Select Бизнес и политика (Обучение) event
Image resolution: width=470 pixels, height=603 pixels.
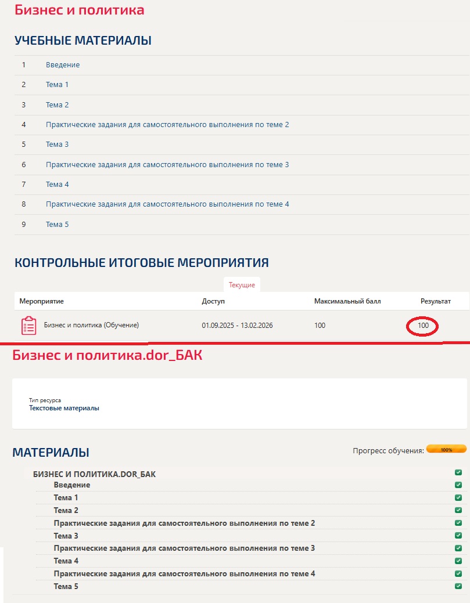pos(91,326)
